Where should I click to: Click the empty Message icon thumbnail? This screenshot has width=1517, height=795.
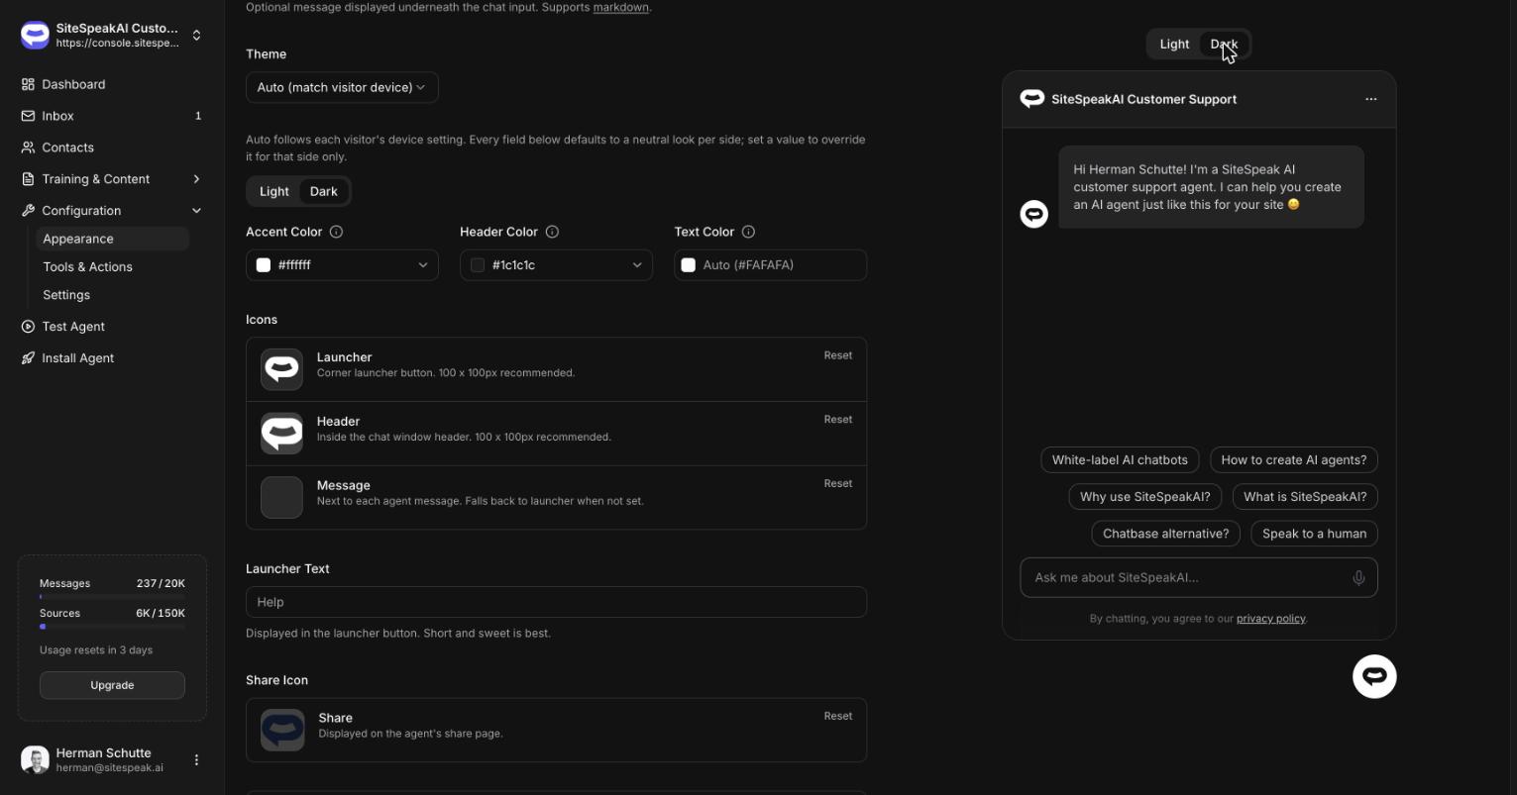[x=281, y=498]
